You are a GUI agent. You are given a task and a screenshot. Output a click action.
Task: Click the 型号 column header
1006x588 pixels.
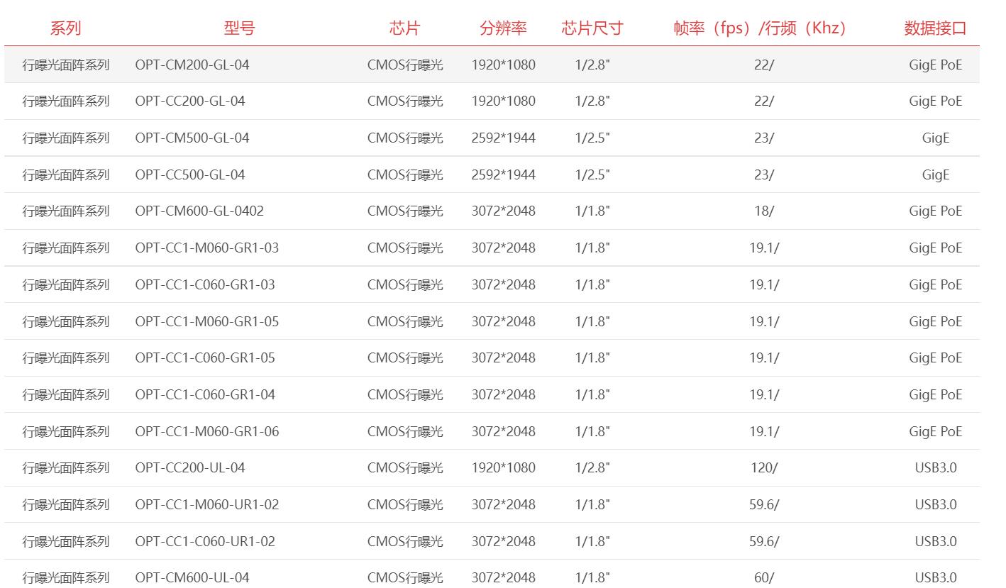point(239,28)
